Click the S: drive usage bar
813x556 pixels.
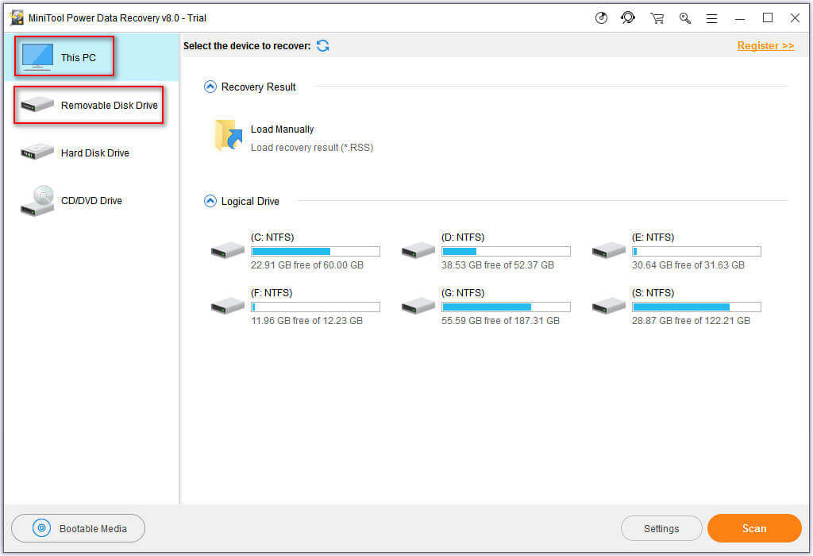coord(696,307)
